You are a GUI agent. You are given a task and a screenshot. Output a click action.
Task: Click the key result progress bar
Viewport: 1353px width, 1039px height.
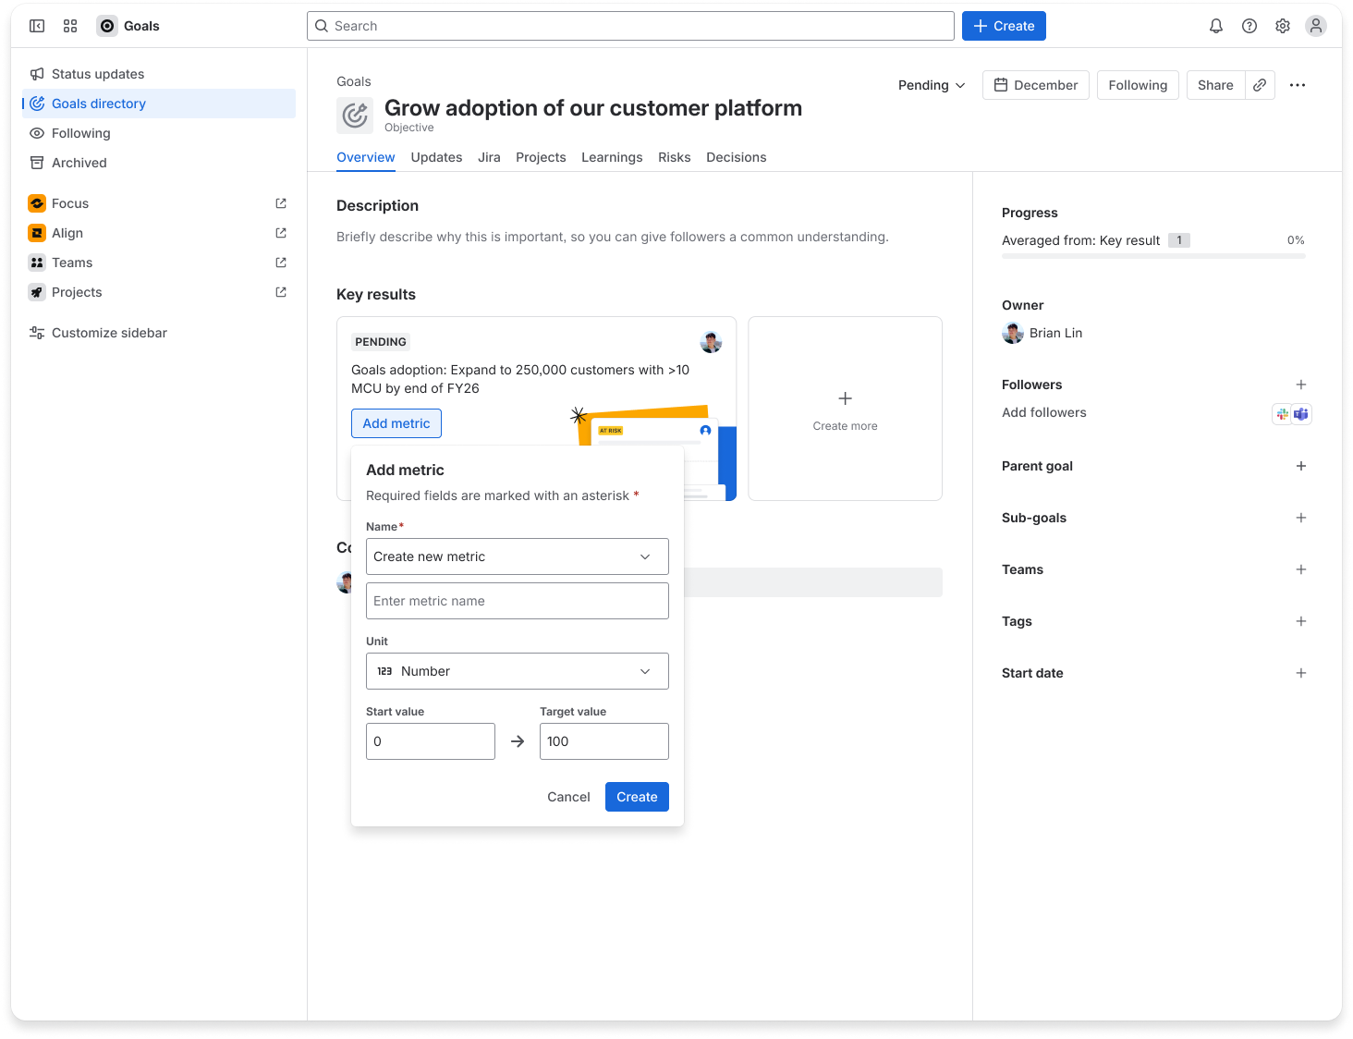[x=1153, y=256]
